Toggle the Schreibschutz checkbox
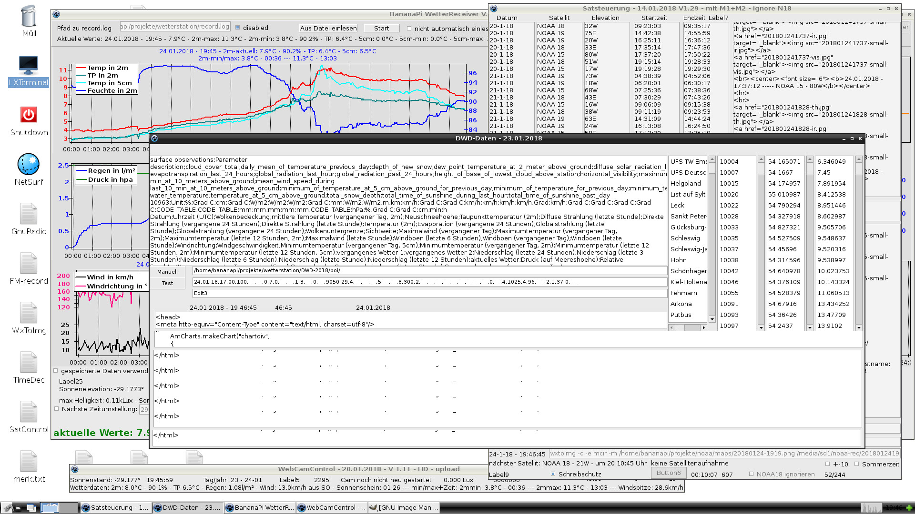The image size is (915, 514). click(x=553, y=474)
